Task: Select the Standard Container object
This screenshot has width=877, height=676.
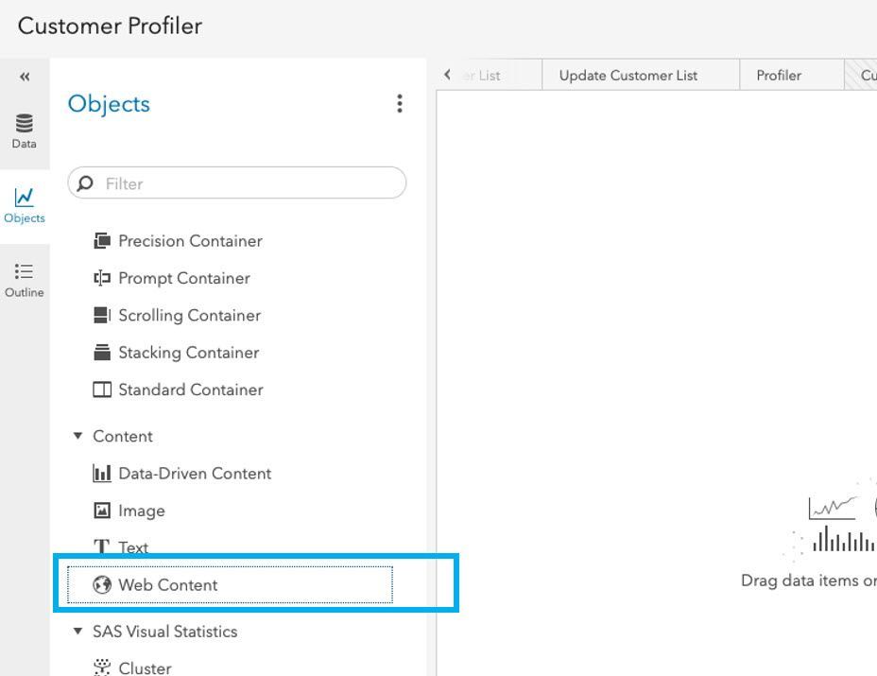Action: pos(189,390)
